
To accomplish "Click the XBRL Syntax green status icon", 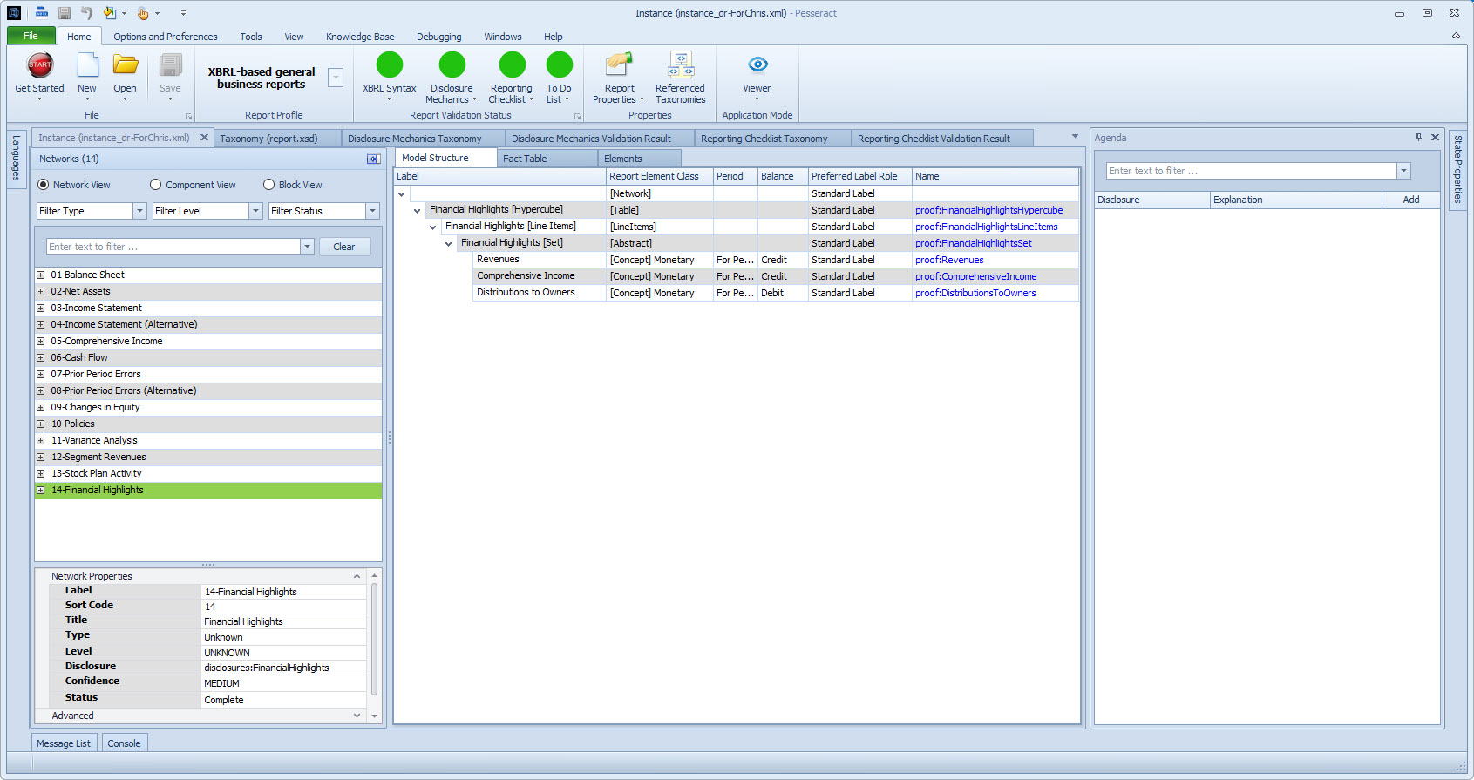I will point(390,64).
